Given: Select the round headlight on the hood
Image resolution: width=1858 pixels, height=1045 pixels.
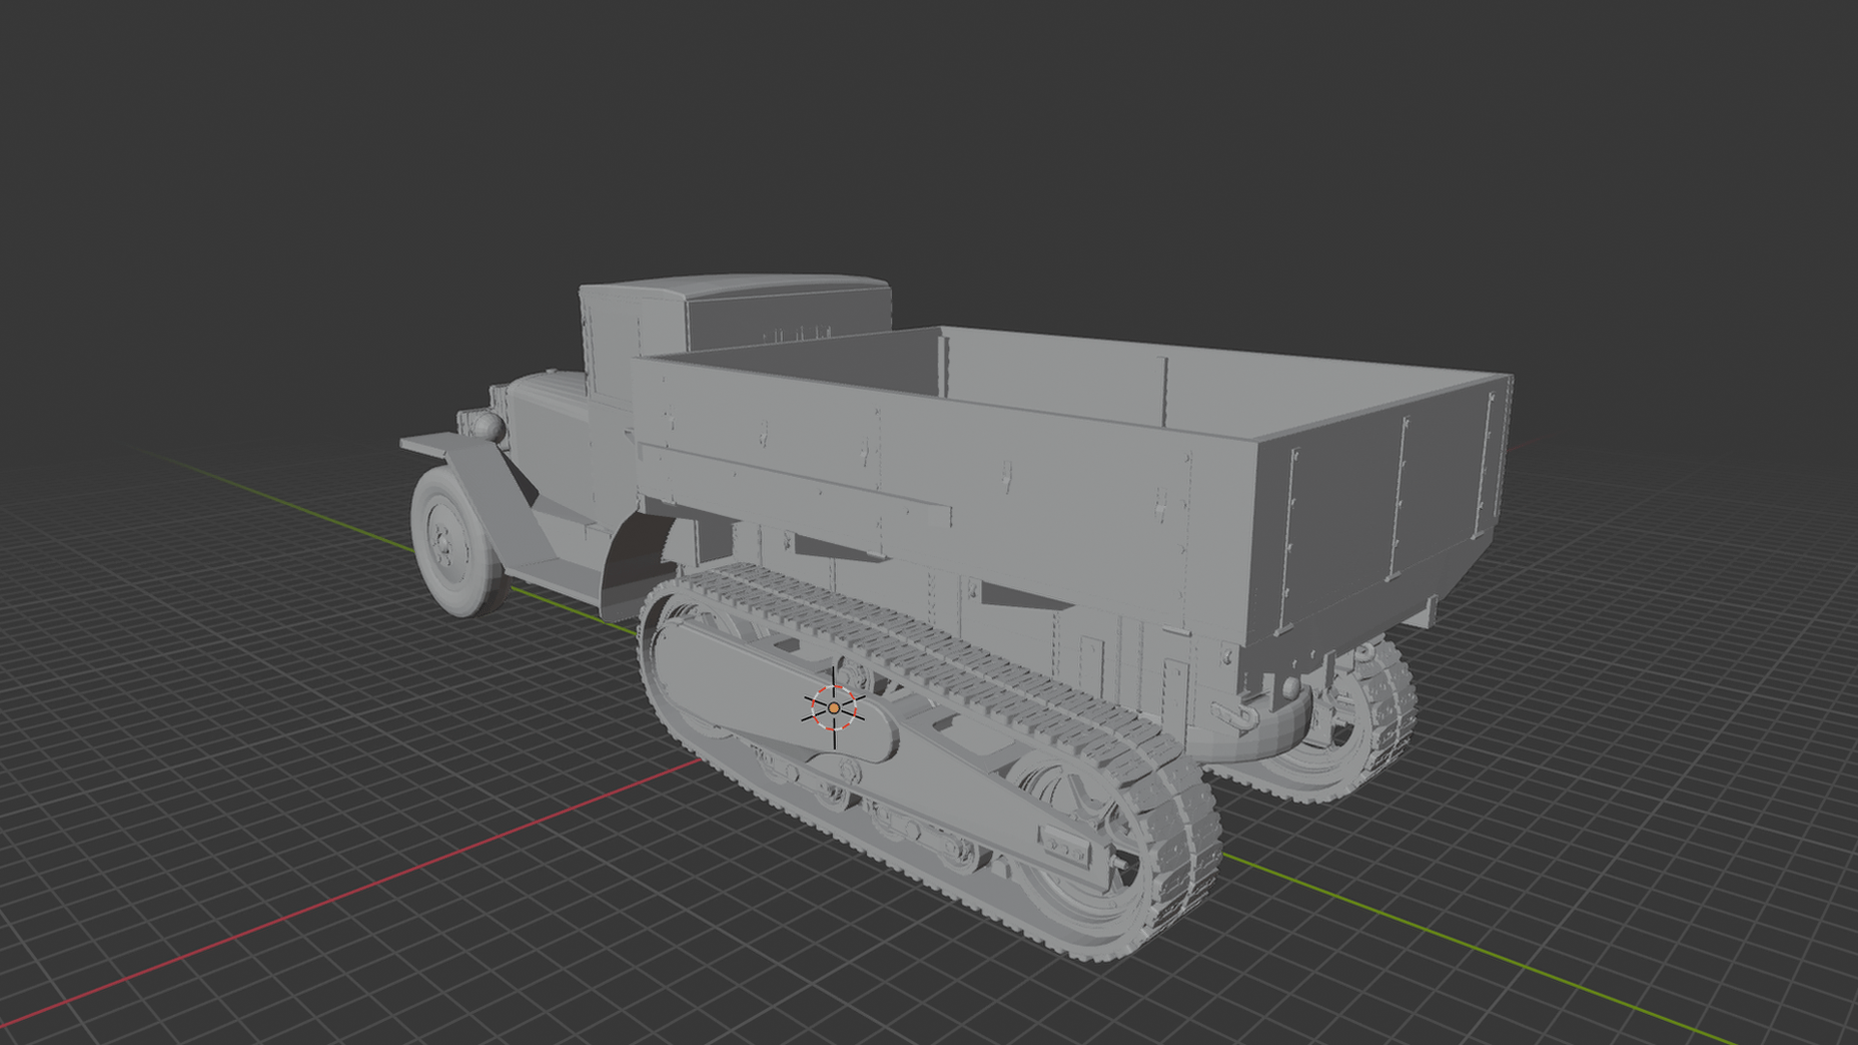Looking at the screenshot, I should [487, 428].
